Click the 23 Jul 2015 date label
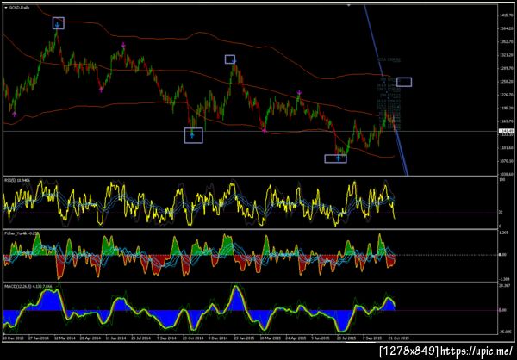 click(x=347, y=338)
